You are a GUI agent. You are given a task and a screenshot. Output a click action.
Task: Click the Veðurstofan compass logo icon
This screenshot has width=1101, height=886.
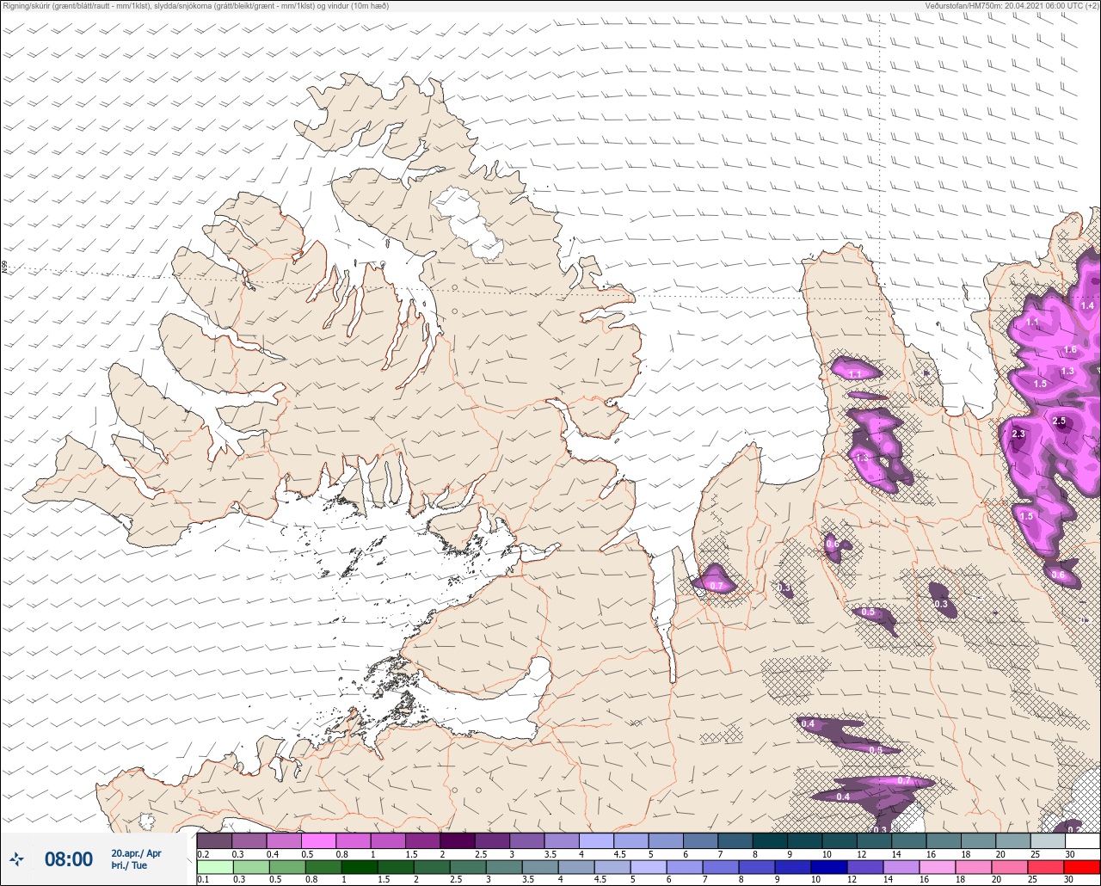(x=17, y=858)
